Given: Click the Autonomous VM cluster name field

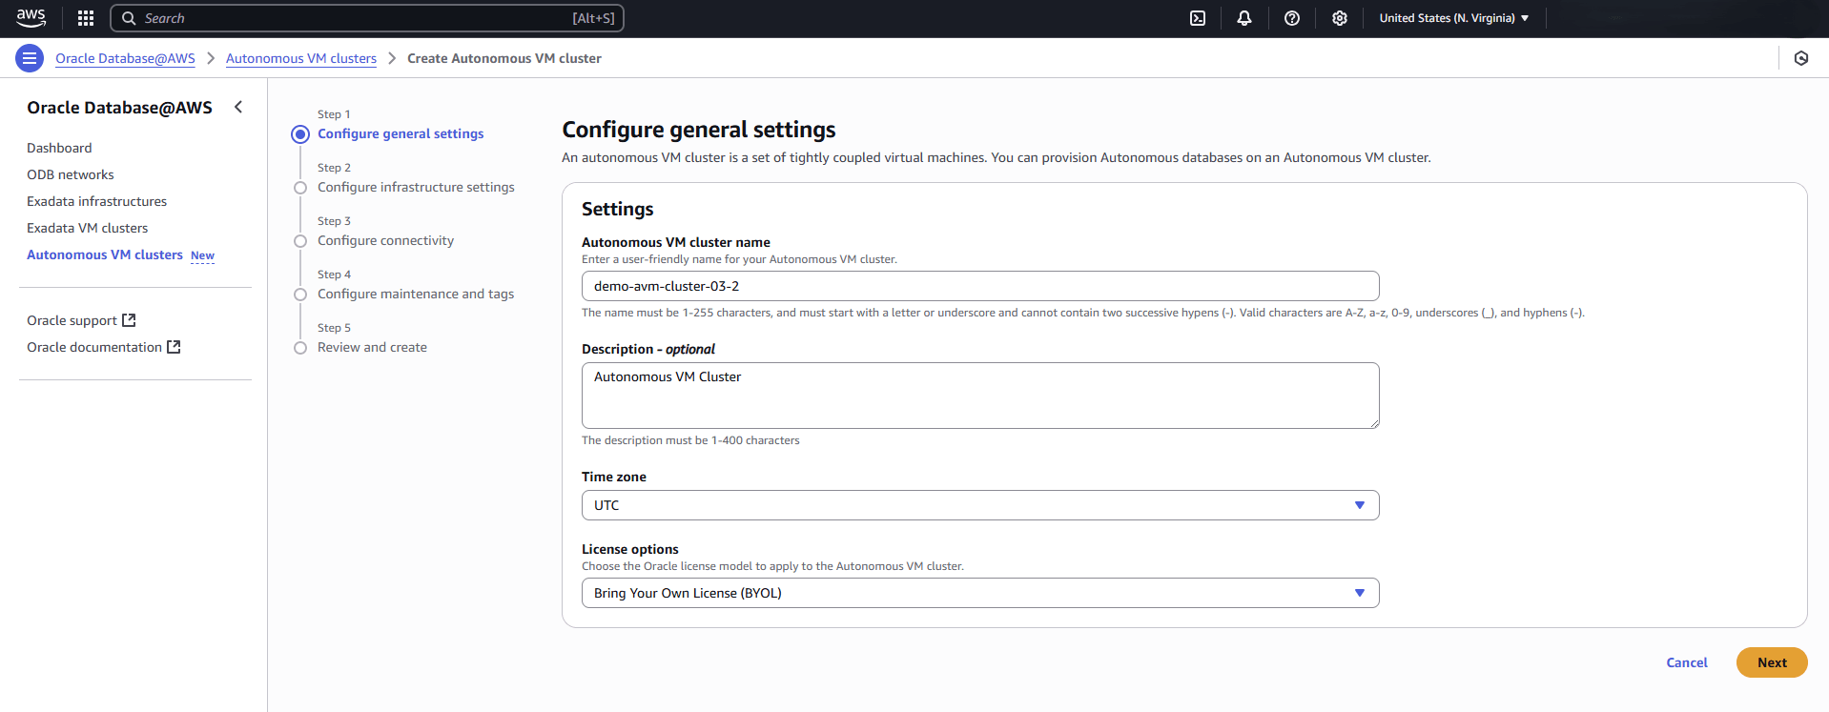Looking at the screenshot, I should click(979, 286).
